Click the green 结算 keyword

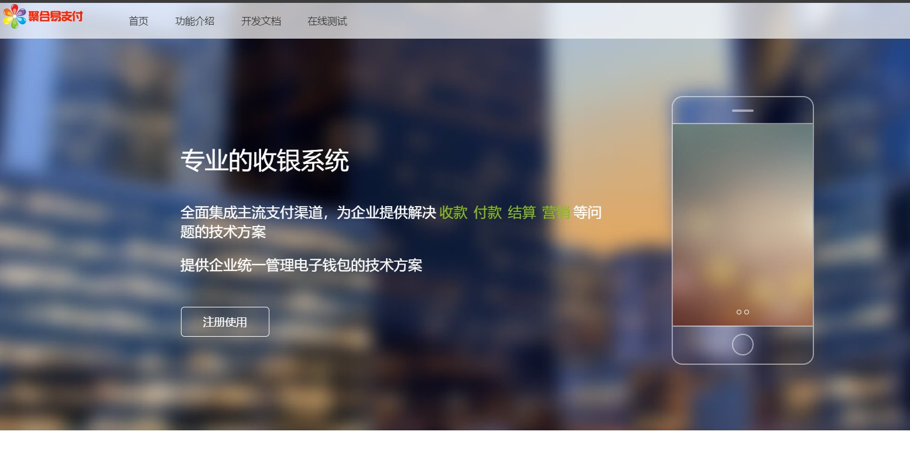(521, 213)
